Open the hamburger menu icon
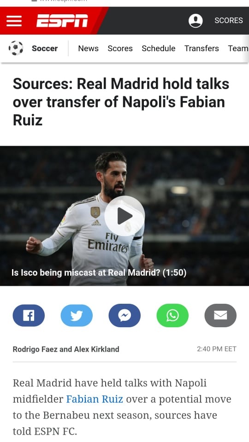The height and width of the screenshot is (442, 249). (x=14, y=21)
